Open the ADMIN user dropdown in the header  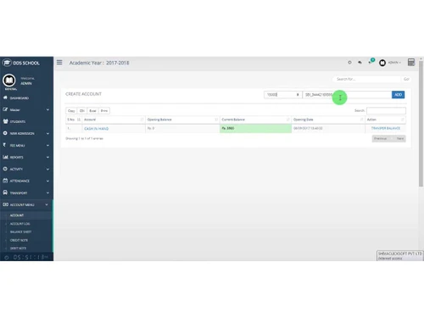(394, 63)
